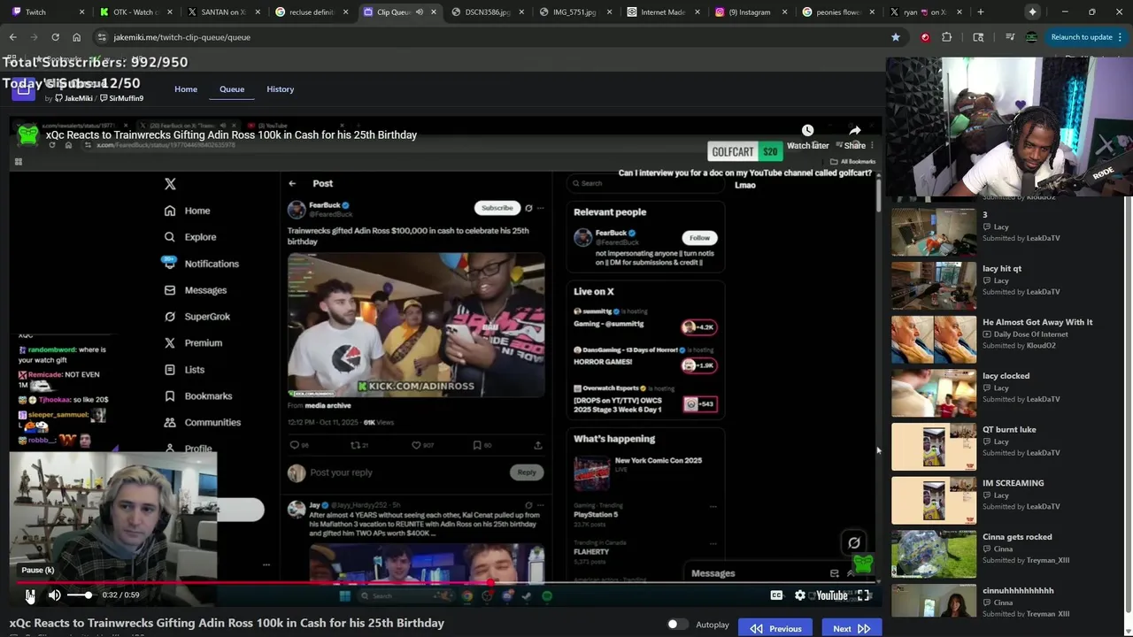Open the video player settings gear

(800, 595)
